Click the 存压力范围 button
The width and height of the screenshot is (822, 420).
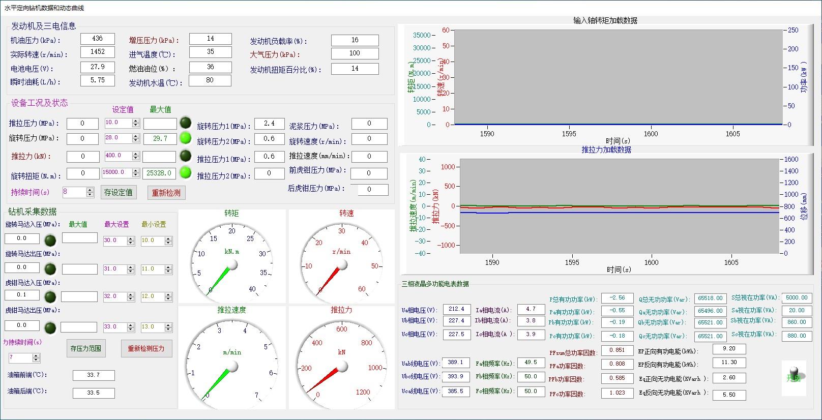click(x=85, y=348)
